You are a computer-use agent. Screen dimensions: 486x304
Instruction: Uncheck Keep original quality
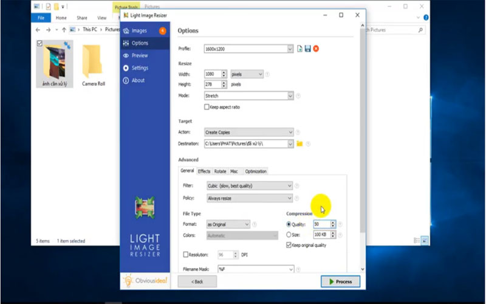pos(289,246)
